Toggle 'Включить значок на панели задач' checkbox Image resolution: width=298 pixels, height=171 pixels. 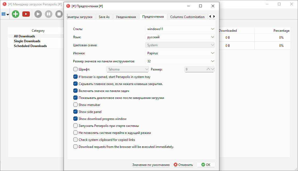[x=75, y=91]
